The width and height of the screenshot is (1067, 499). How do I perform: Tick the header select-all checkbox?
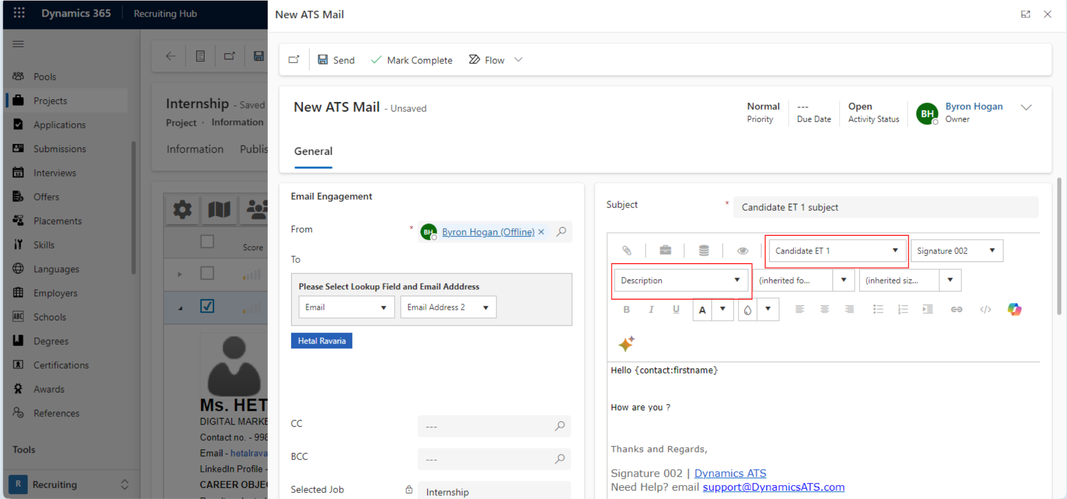click(x=207, y=241)
